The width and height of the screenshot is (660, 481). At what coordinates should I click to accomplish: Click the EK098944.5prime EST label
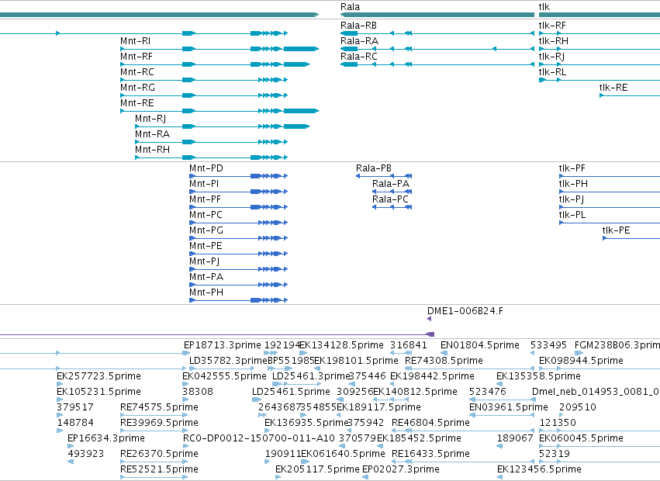pos(581,361)
